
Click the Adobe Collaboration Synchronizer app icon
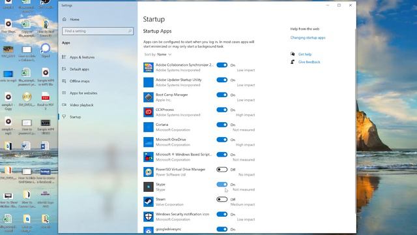(149, 67)
